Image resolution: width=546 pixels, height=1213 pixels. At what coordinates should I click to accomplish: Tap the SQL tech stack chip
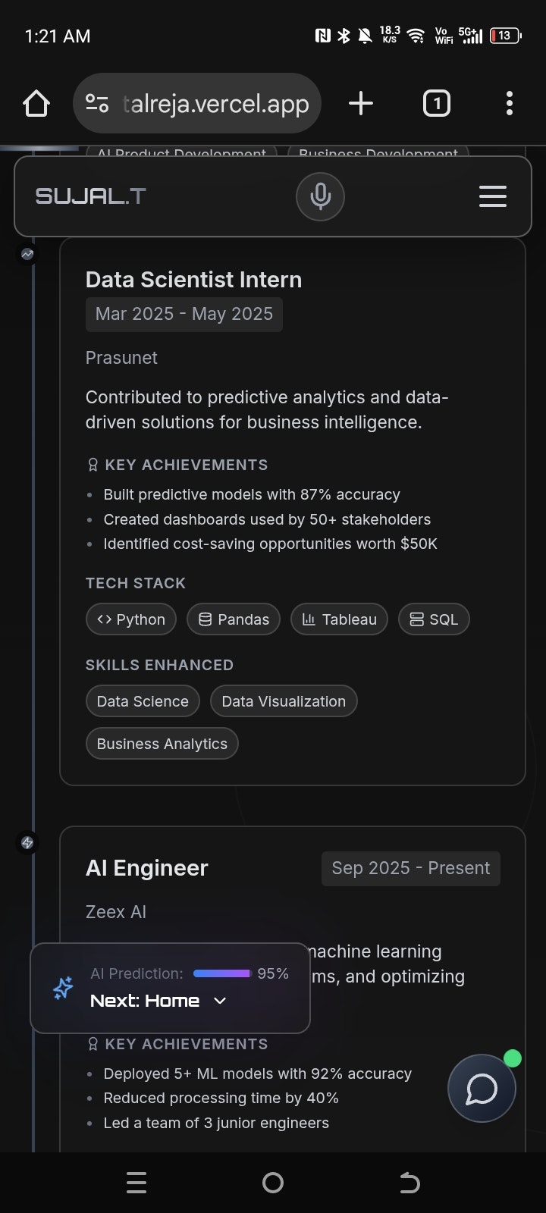tap(434, 619)
